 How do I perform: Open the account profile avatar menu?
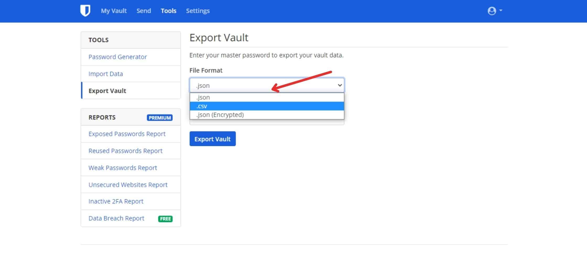coord(494,11)
